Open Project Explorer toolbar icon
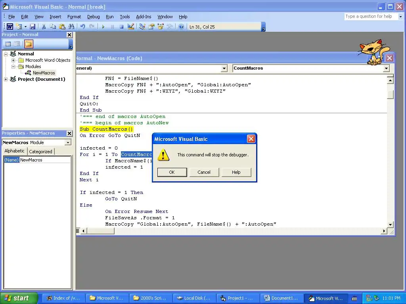The height and width of the screenshot is (304, 406). coord(142,27)
